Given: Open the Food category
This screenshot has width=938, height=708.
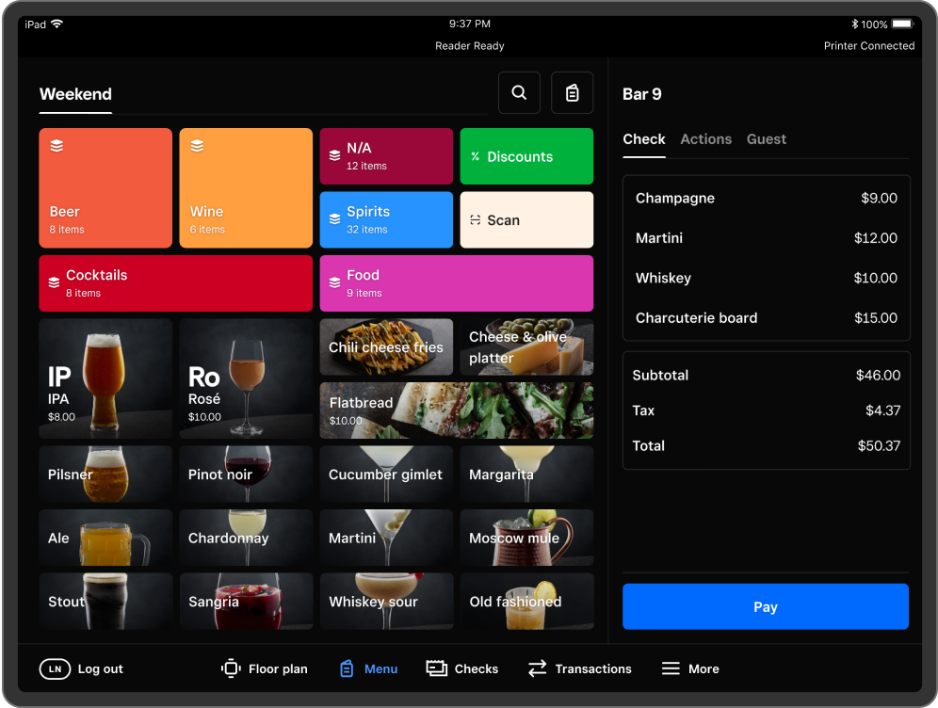Looking at the screenshot, I should pyautogui.click(x=456, y=282).
